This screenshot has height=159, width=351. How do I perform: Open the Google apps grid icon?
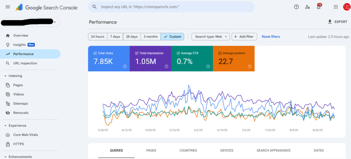(336, 7)
